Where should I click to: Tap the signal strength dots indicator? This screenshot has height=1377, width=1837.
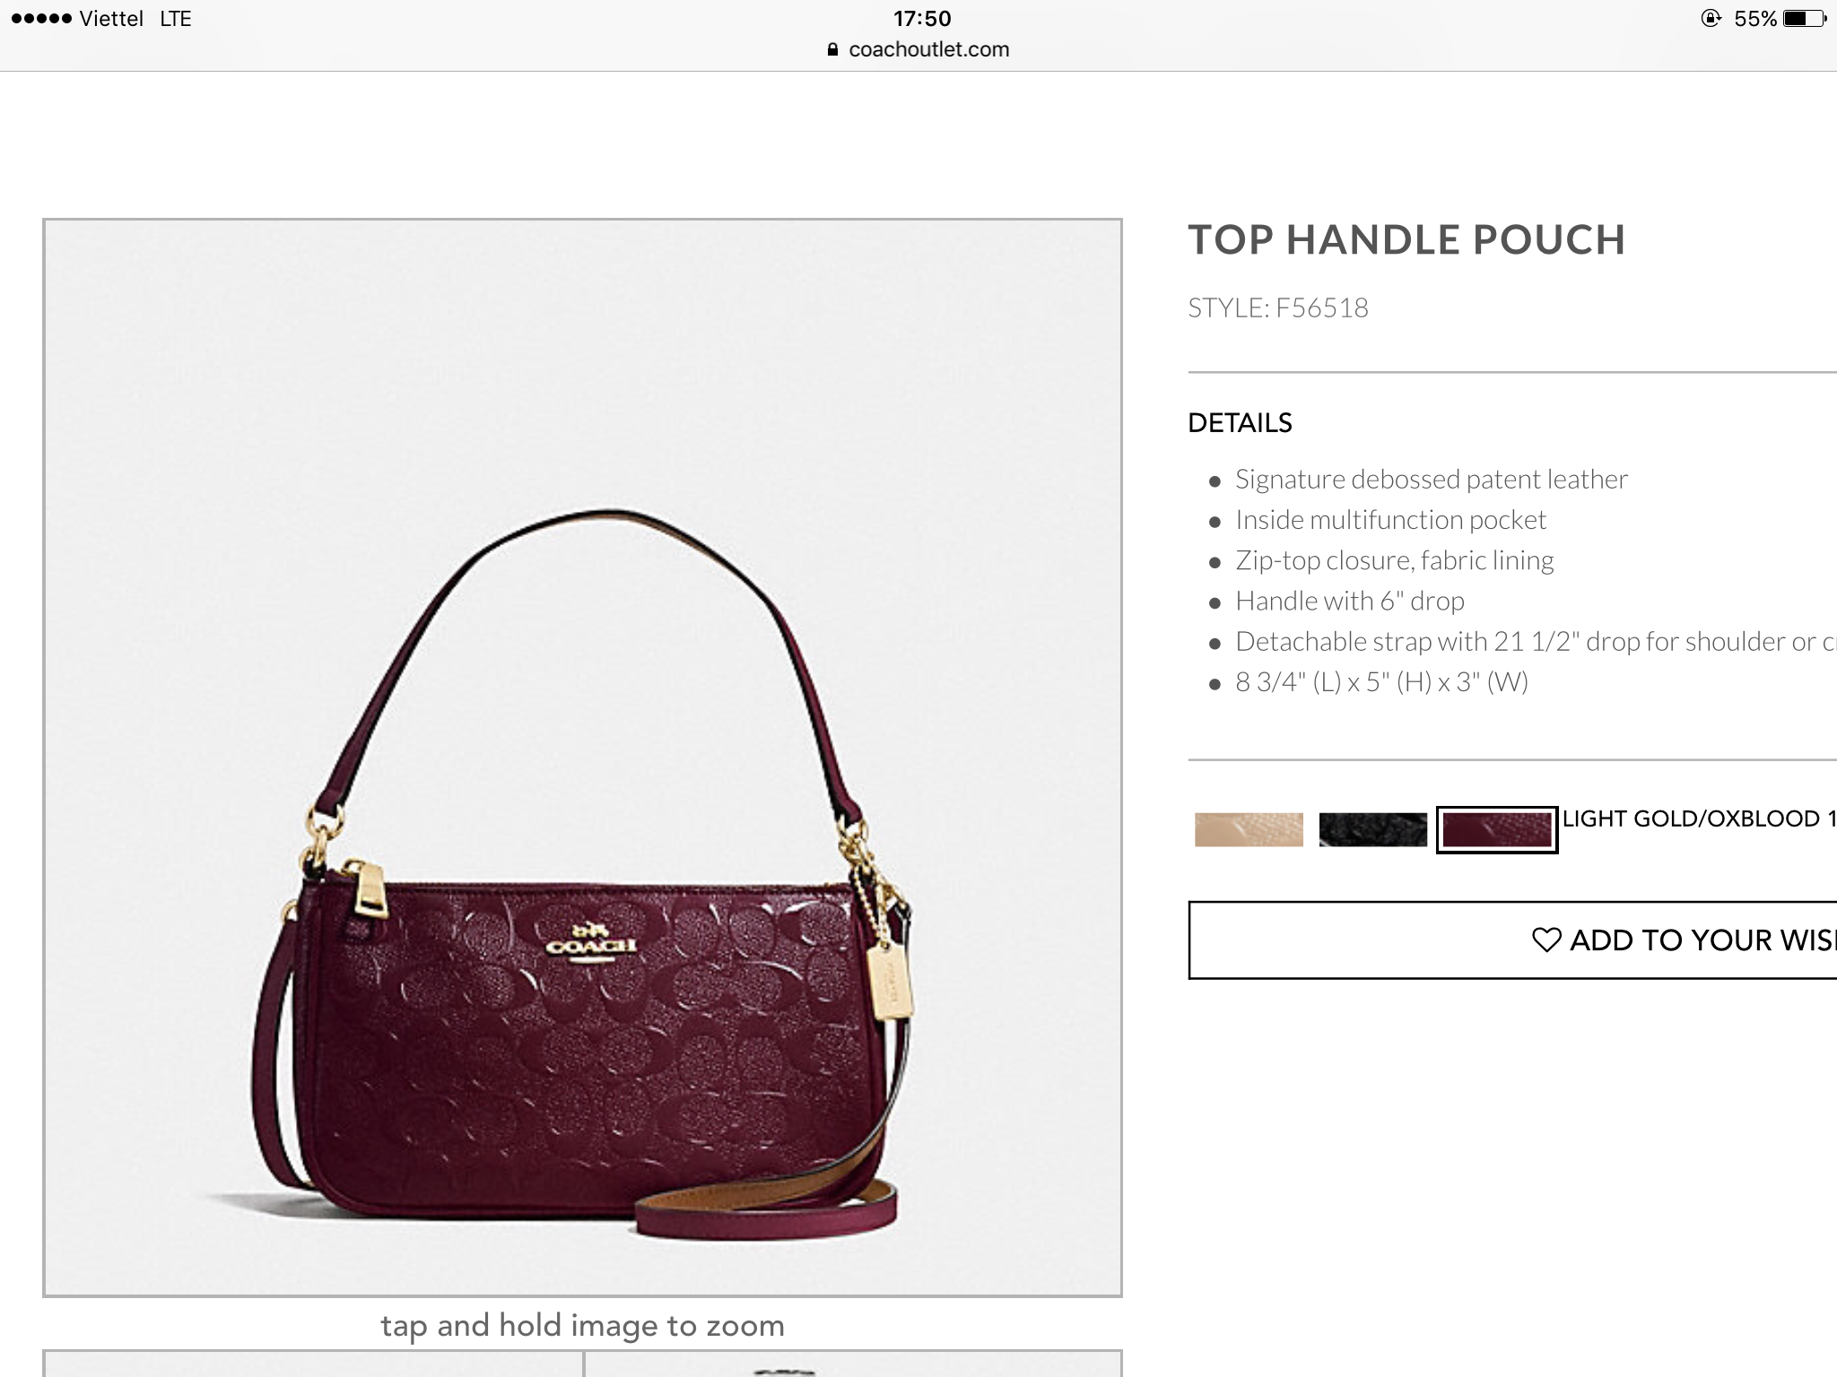tap(41, 19)
